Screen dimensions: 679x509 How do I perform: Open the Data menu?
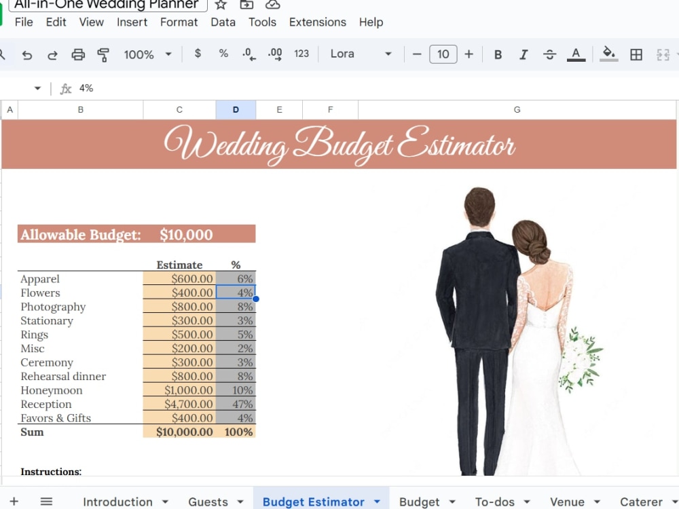pyautogui.click(x=223, y=22)
